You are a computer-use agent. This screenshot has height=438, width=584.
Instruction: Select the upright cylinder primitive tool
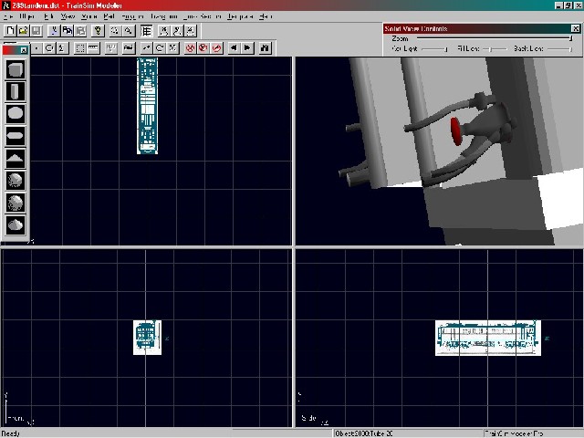16,91
